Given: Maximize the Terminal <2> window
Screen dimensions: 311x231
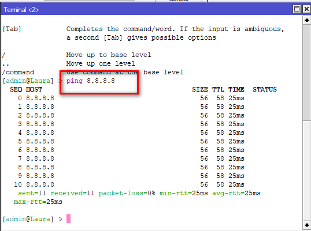Looking at the screenshot, I should [x=297, y=9].
